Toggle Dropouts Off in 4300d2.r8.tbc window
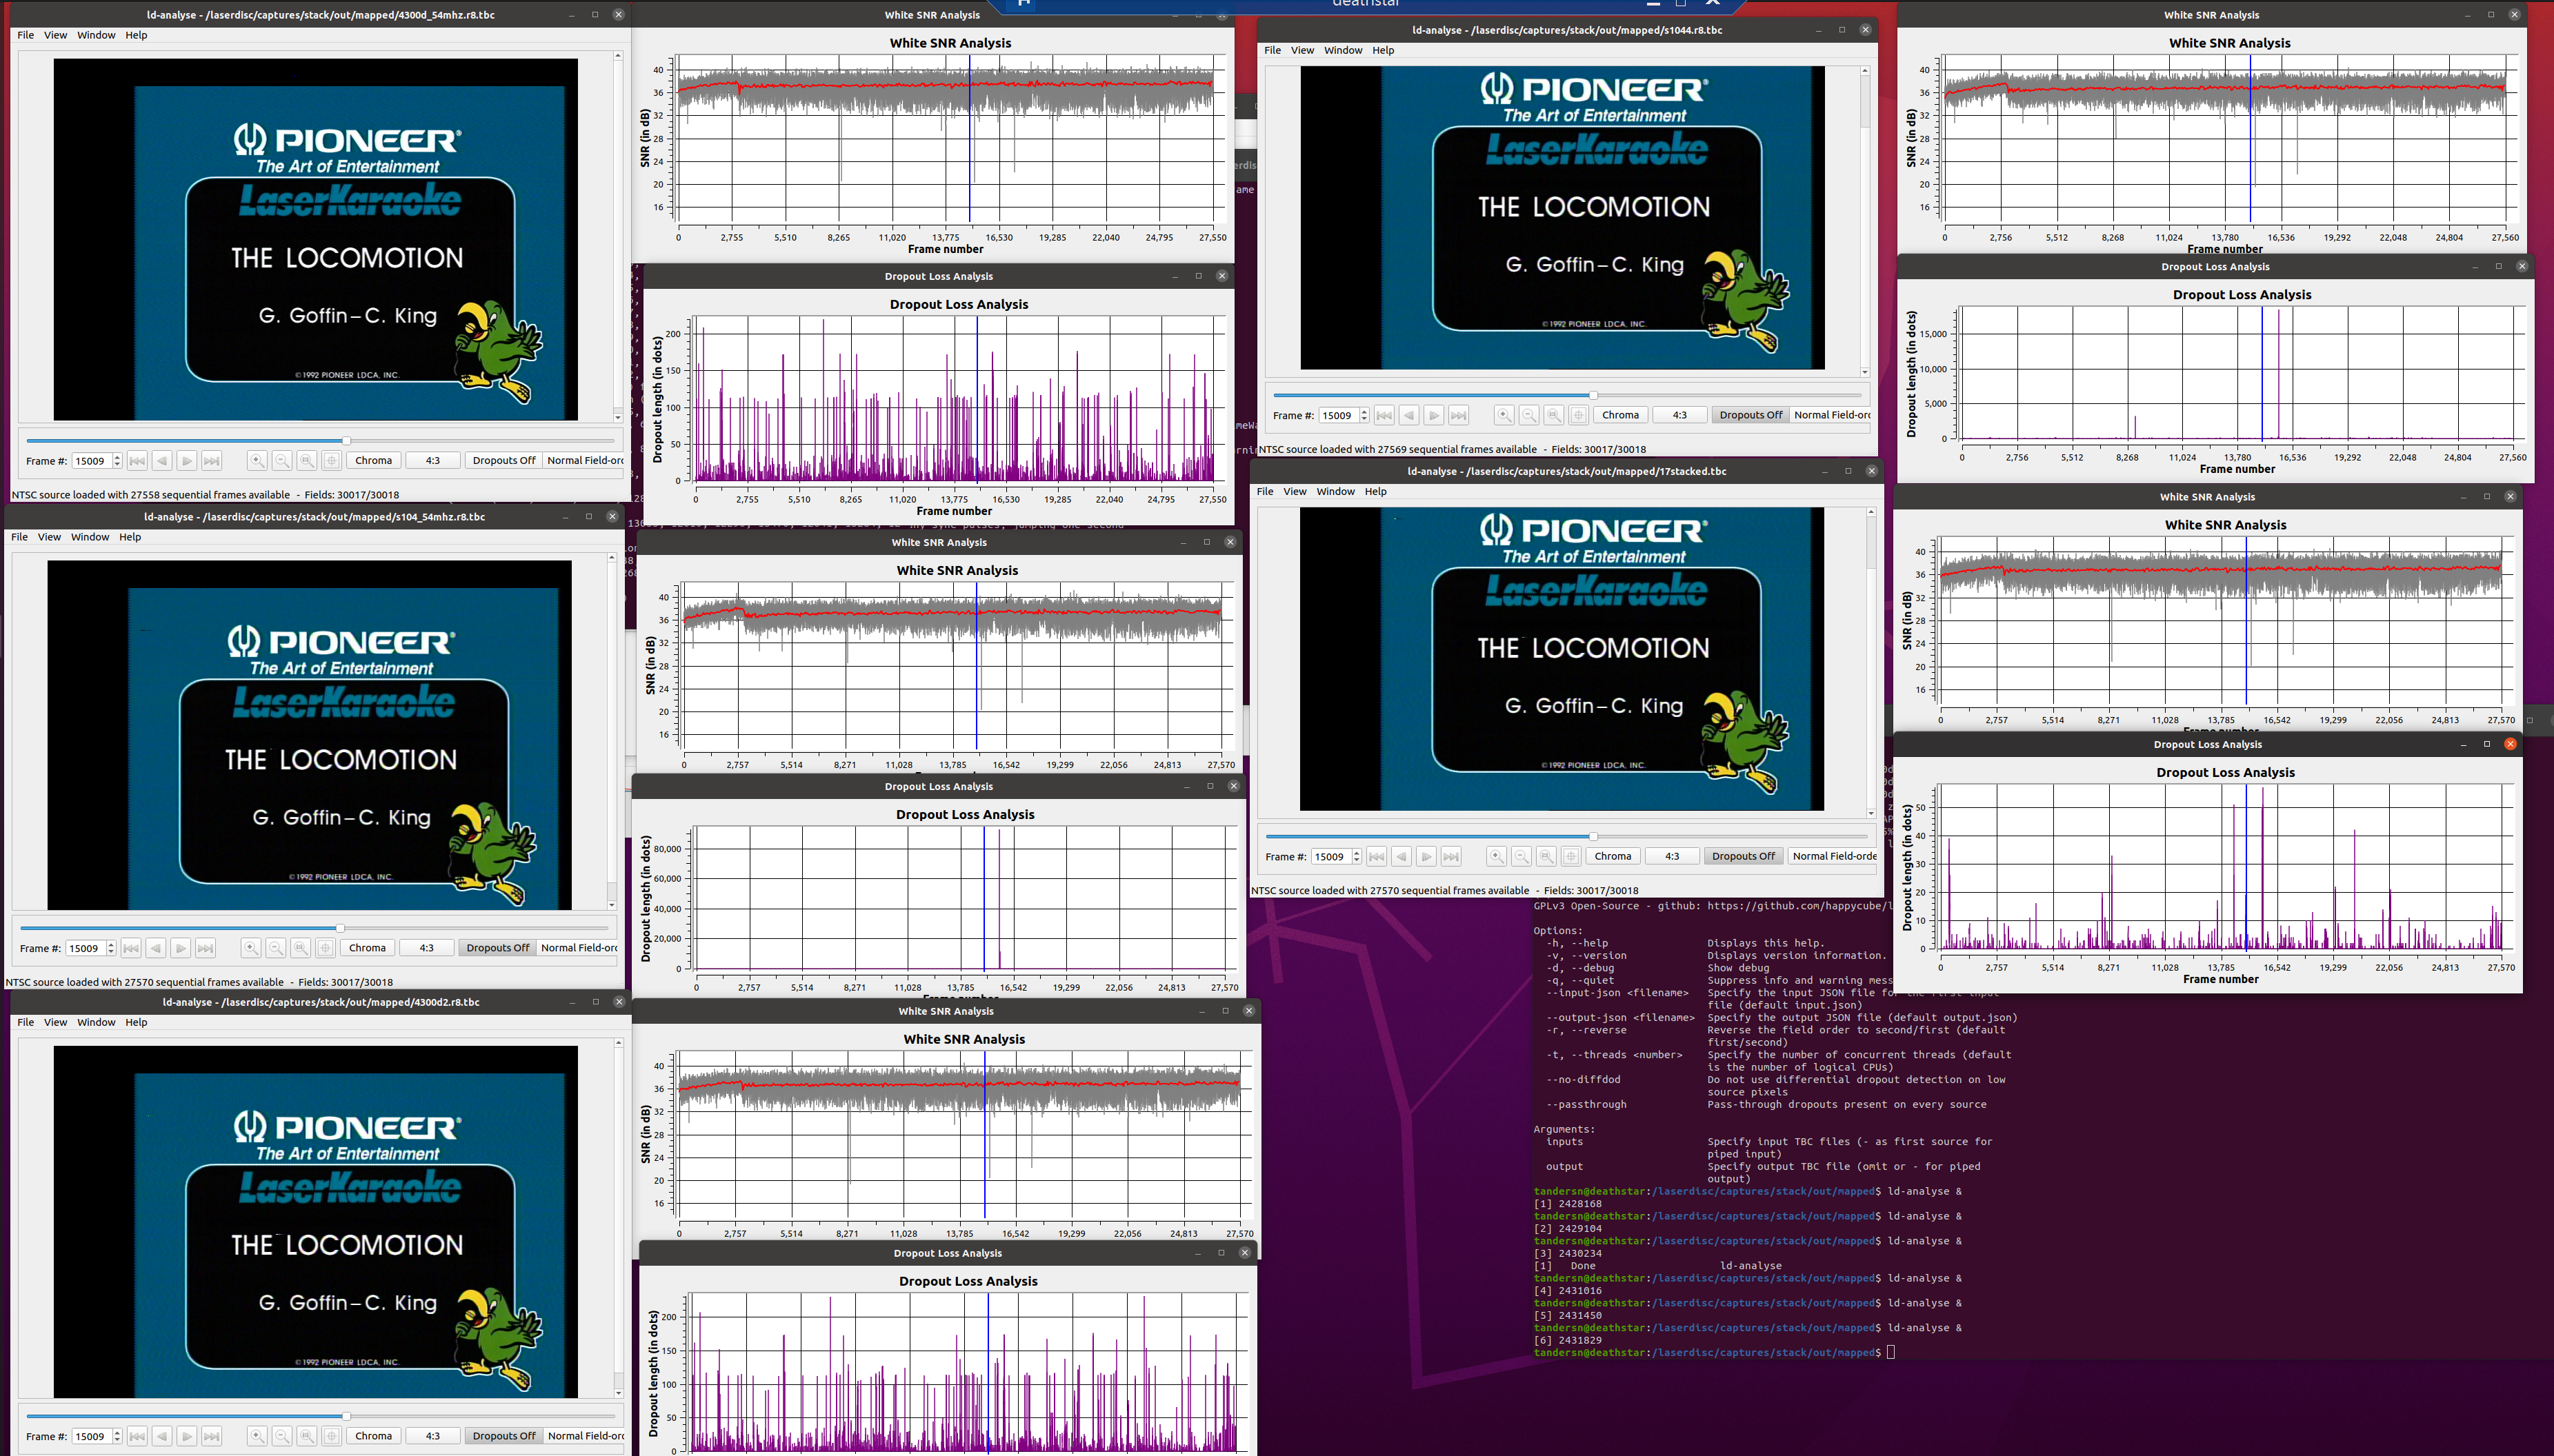Viewport: 2554px width, 1456px height. tap(504, 1436)
